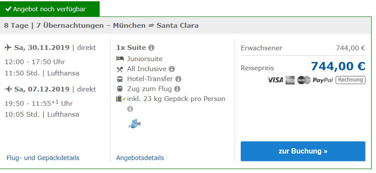Click the MasterCard payment logo
376x173 pixels.
pyautogui.click(x=304, y=80)
